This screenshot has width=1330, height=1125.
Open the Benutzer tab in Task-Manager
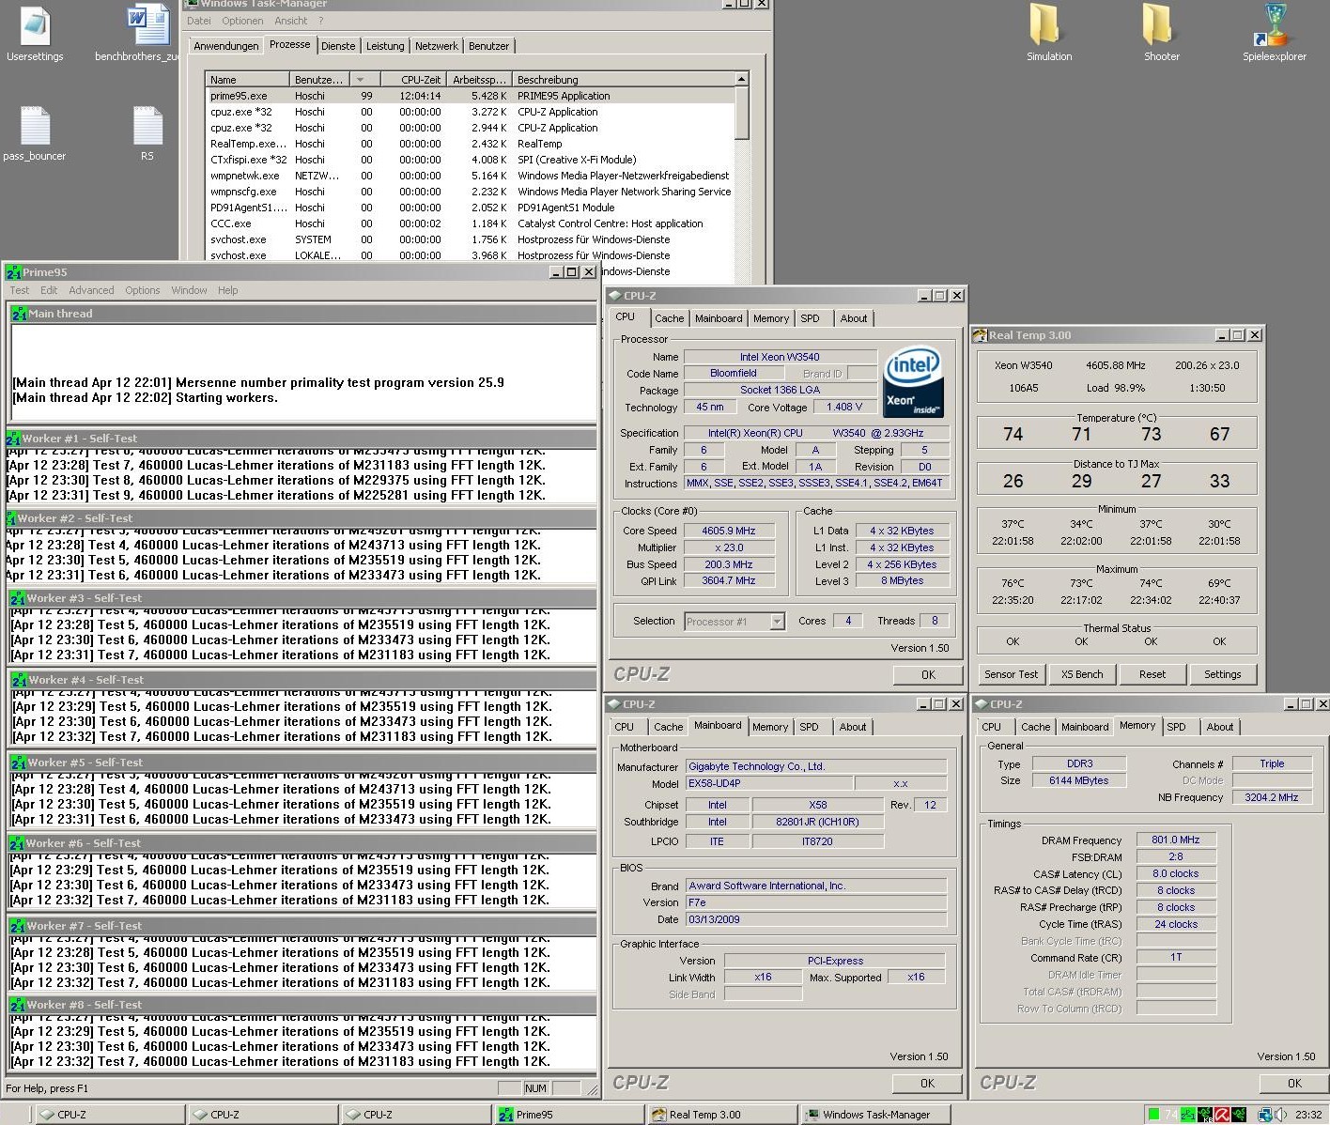point(488,46)
